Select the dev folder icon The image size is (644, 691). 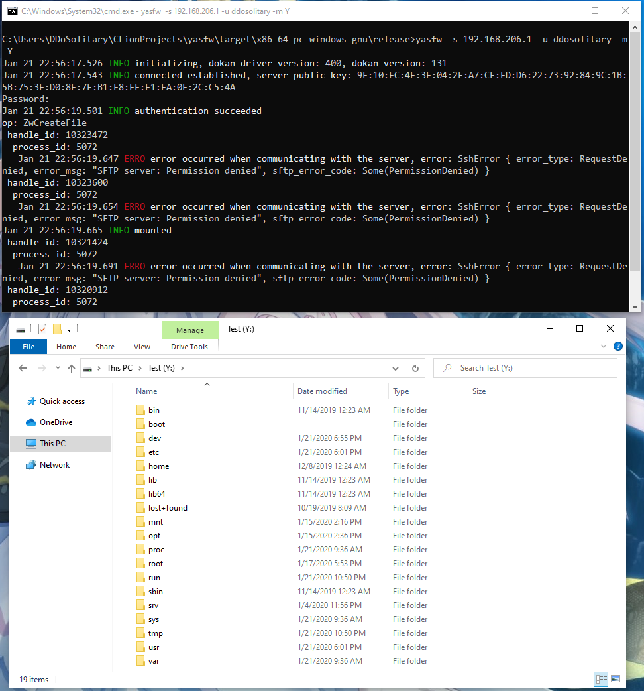point(140,438)
